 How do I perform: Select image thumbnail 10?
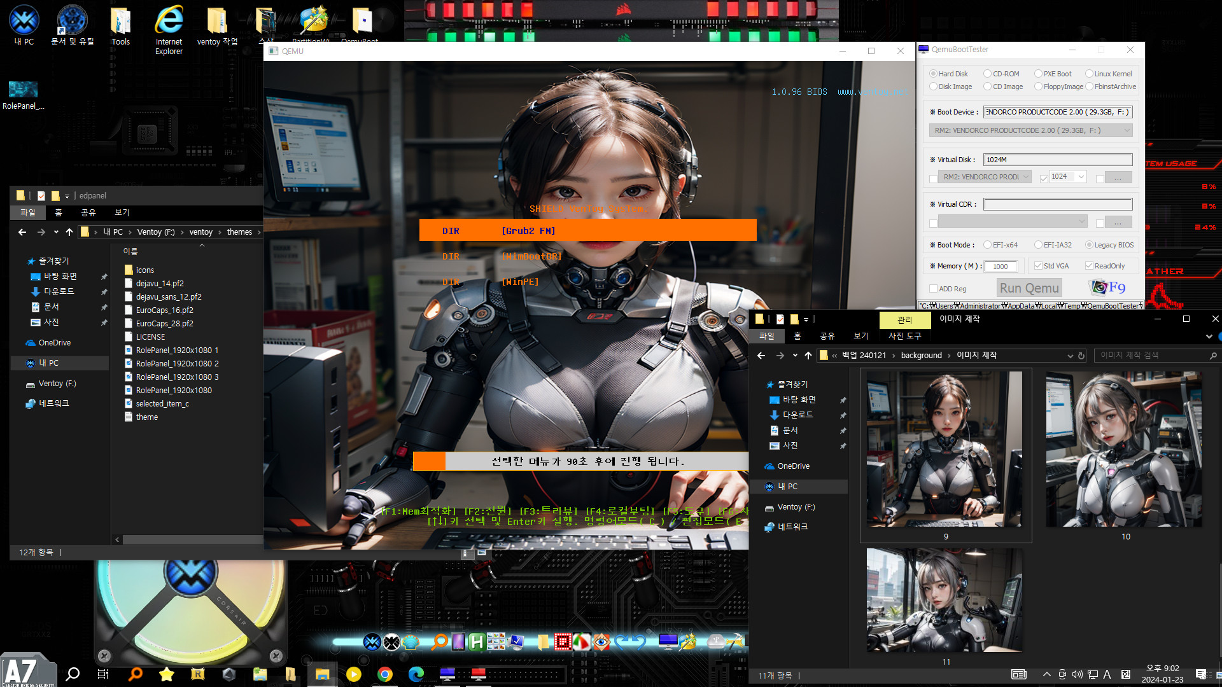point(1125,455)
